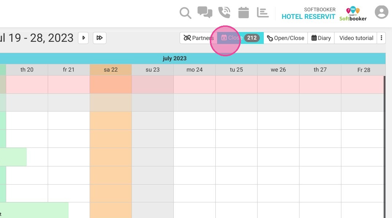Select the tu 25 column header

coord(236,70)
